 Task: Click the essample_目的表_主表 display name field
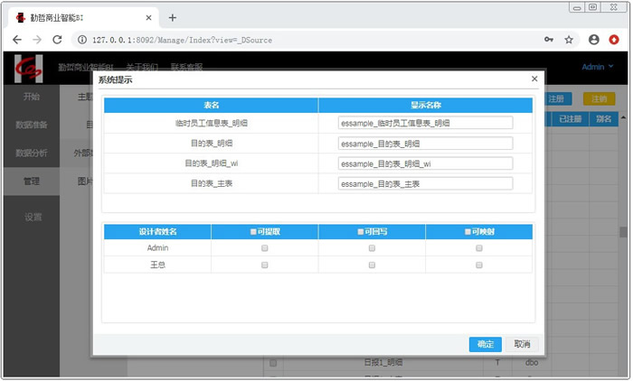425,183
